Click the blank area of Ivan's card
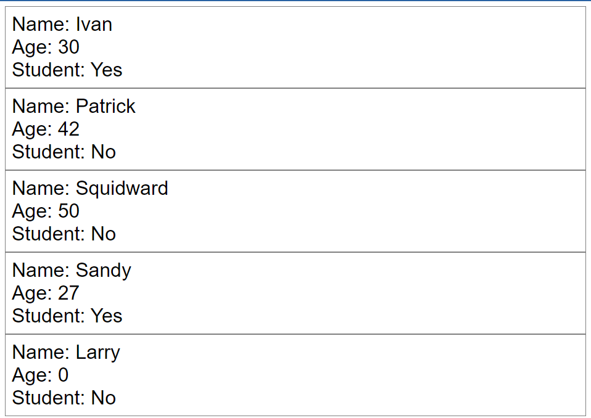 (x=370, y=47)
